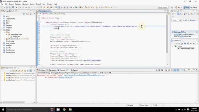Click the New Java Package icon
The height and width of the screenshot is (112, 199).
click(x=48, y=7)
